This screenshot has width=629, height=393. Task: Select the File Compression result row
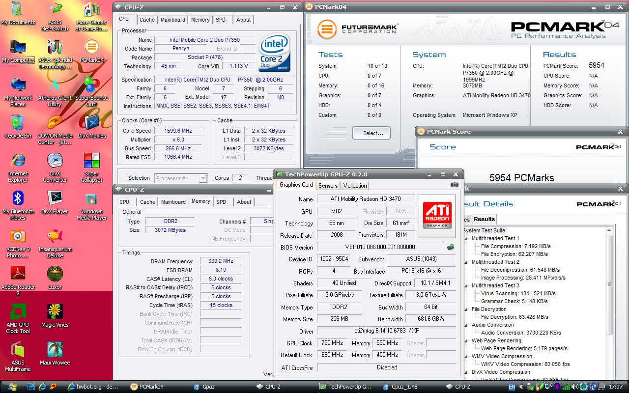[515, 246]
